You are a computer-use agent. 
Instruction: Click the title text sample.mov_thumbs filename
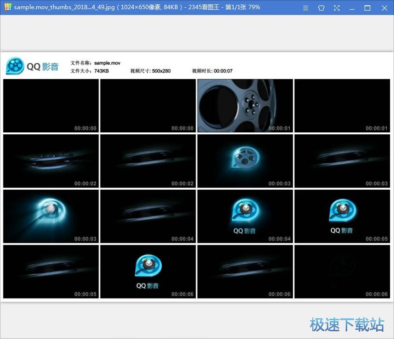pos(64,7)
